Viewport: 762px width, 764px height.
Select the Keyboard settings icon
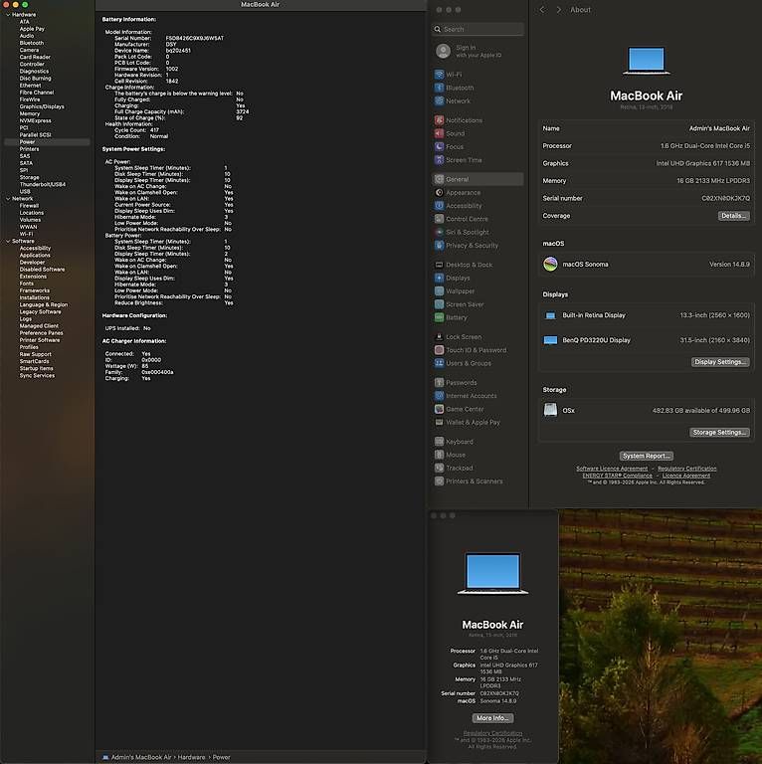coord(439,442)
